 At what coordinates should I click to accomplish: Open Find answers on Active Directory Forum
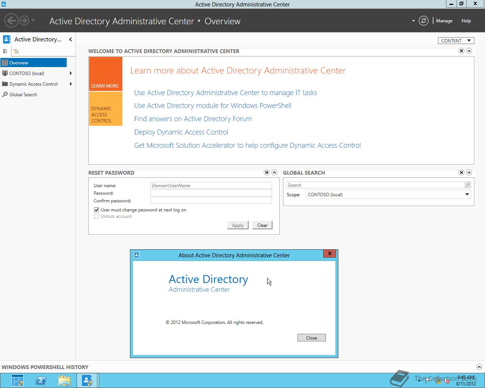pyautogui.click(x=193, y=119)
